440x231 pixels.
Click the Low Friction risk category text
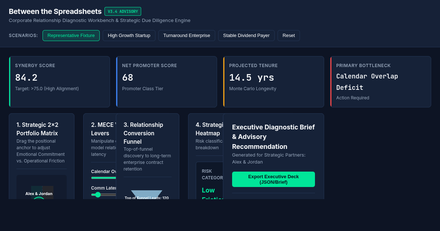(x=213, y=194)
